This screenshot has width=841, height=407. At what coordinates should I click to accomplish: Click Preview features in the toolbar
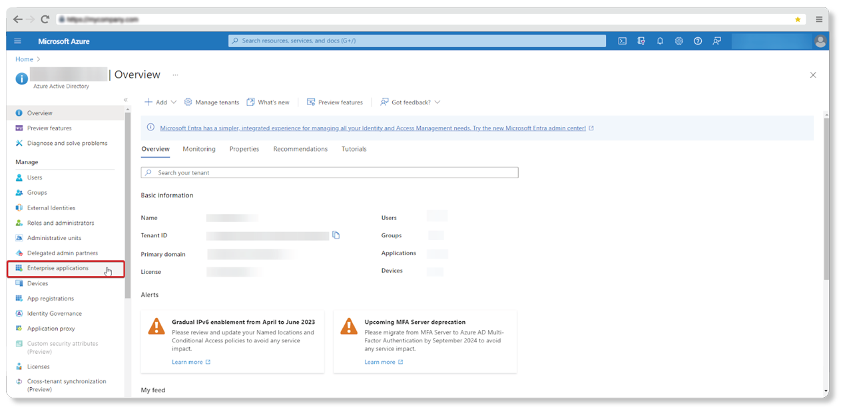click(335, 102)
